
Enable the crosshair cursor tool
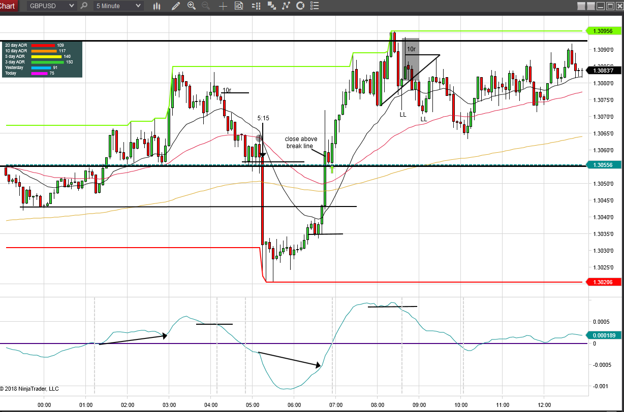[223, 6]
